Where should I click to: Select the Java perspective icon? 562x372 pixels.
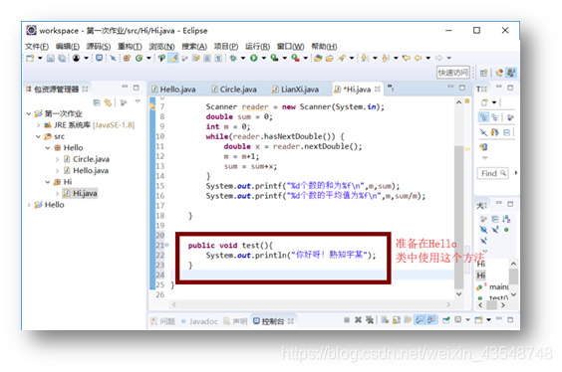click(x=511, y=73)
